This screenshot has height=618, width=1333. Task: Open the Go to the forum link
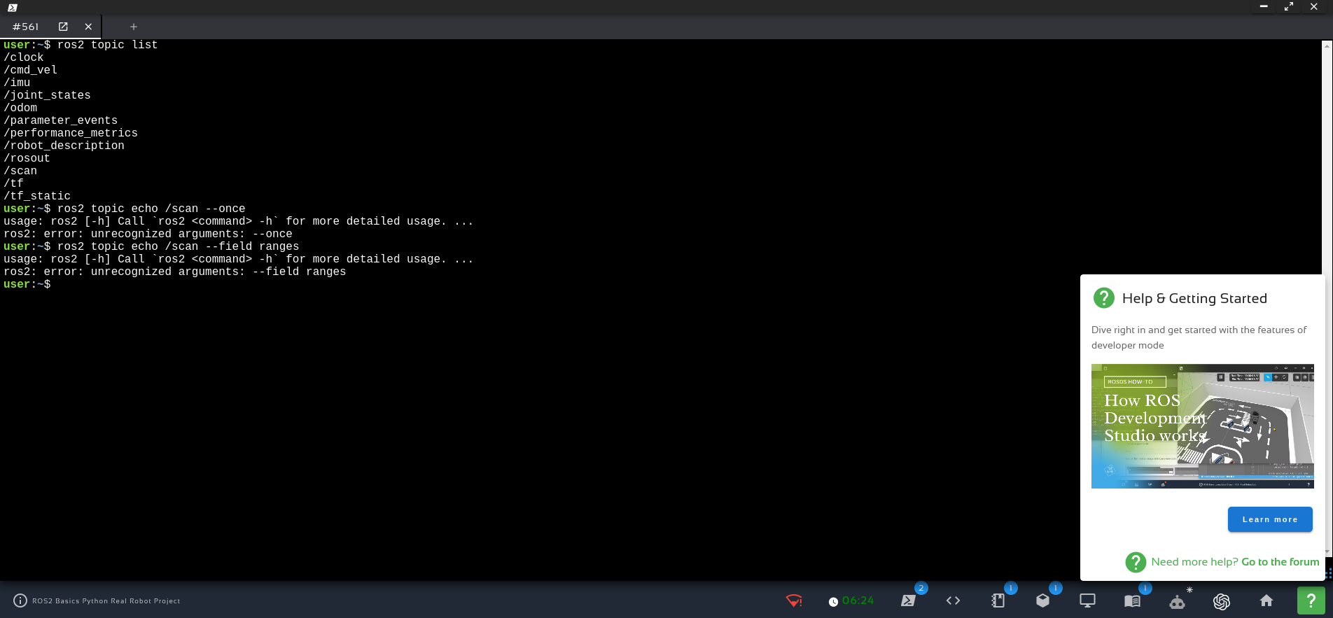pos(1280,562)
